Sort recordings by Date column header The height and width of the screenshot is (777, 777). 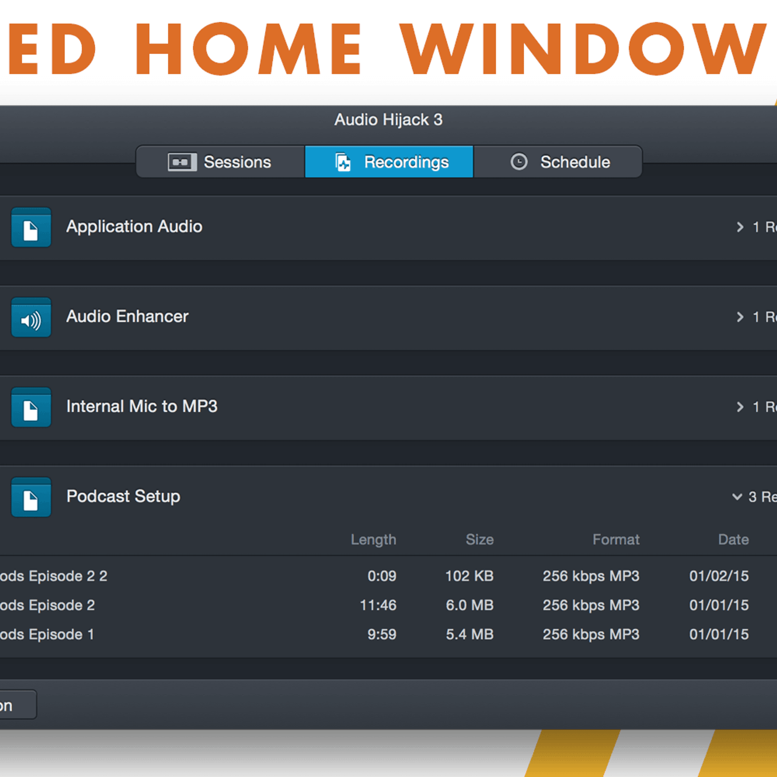(x=733, y=540)
